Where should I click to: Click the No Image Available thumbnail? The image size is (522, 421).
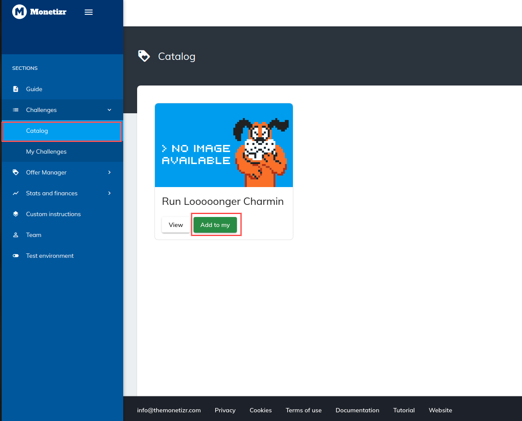(224, 145)
